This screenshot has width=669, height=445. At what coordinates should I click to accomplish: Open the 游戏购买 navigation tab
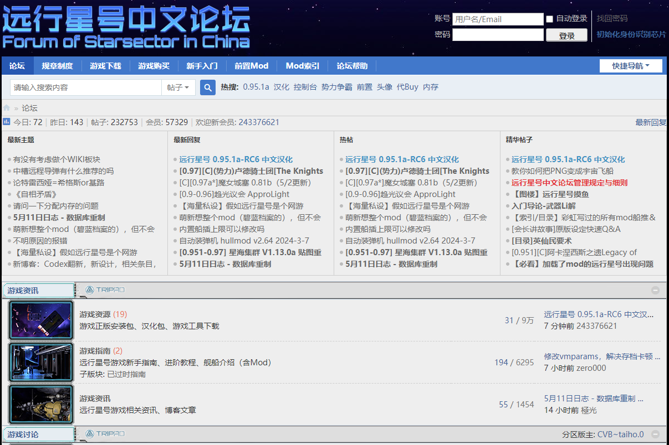[154, 66]
